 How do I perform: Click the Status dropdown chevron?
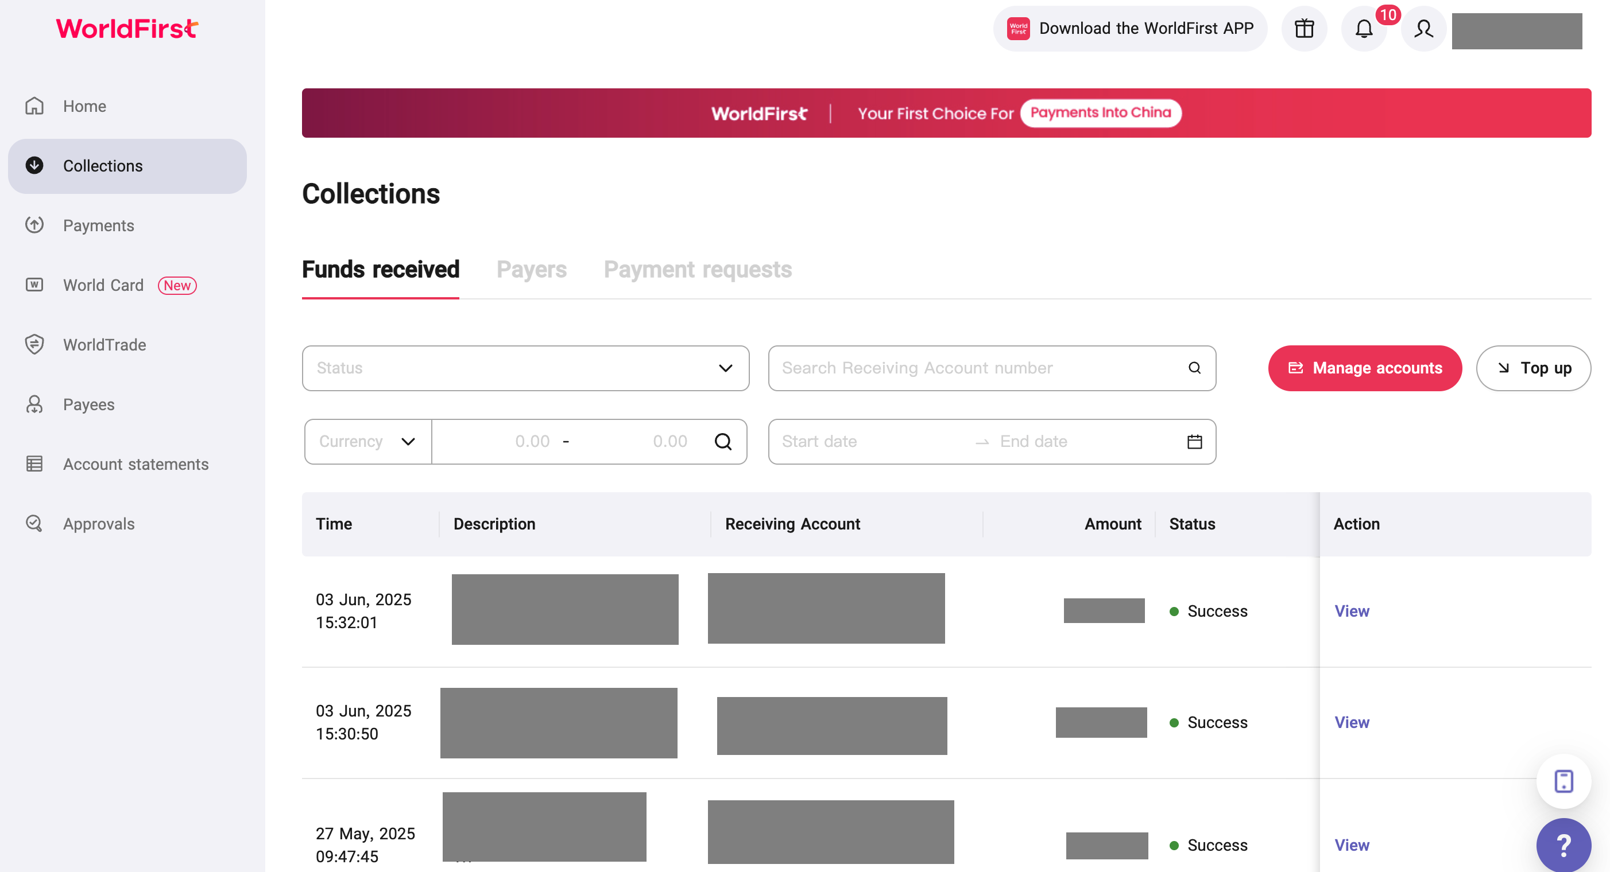(726, 368)
